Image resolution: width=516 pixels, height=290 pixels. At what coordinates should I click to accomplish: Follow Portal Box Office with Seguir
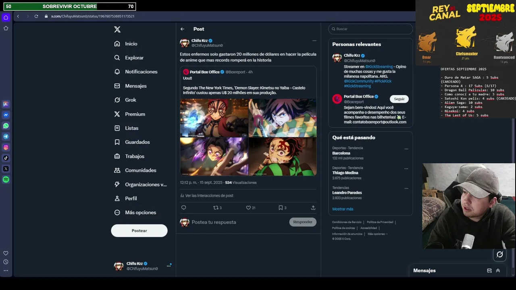[x=399, y=99]
